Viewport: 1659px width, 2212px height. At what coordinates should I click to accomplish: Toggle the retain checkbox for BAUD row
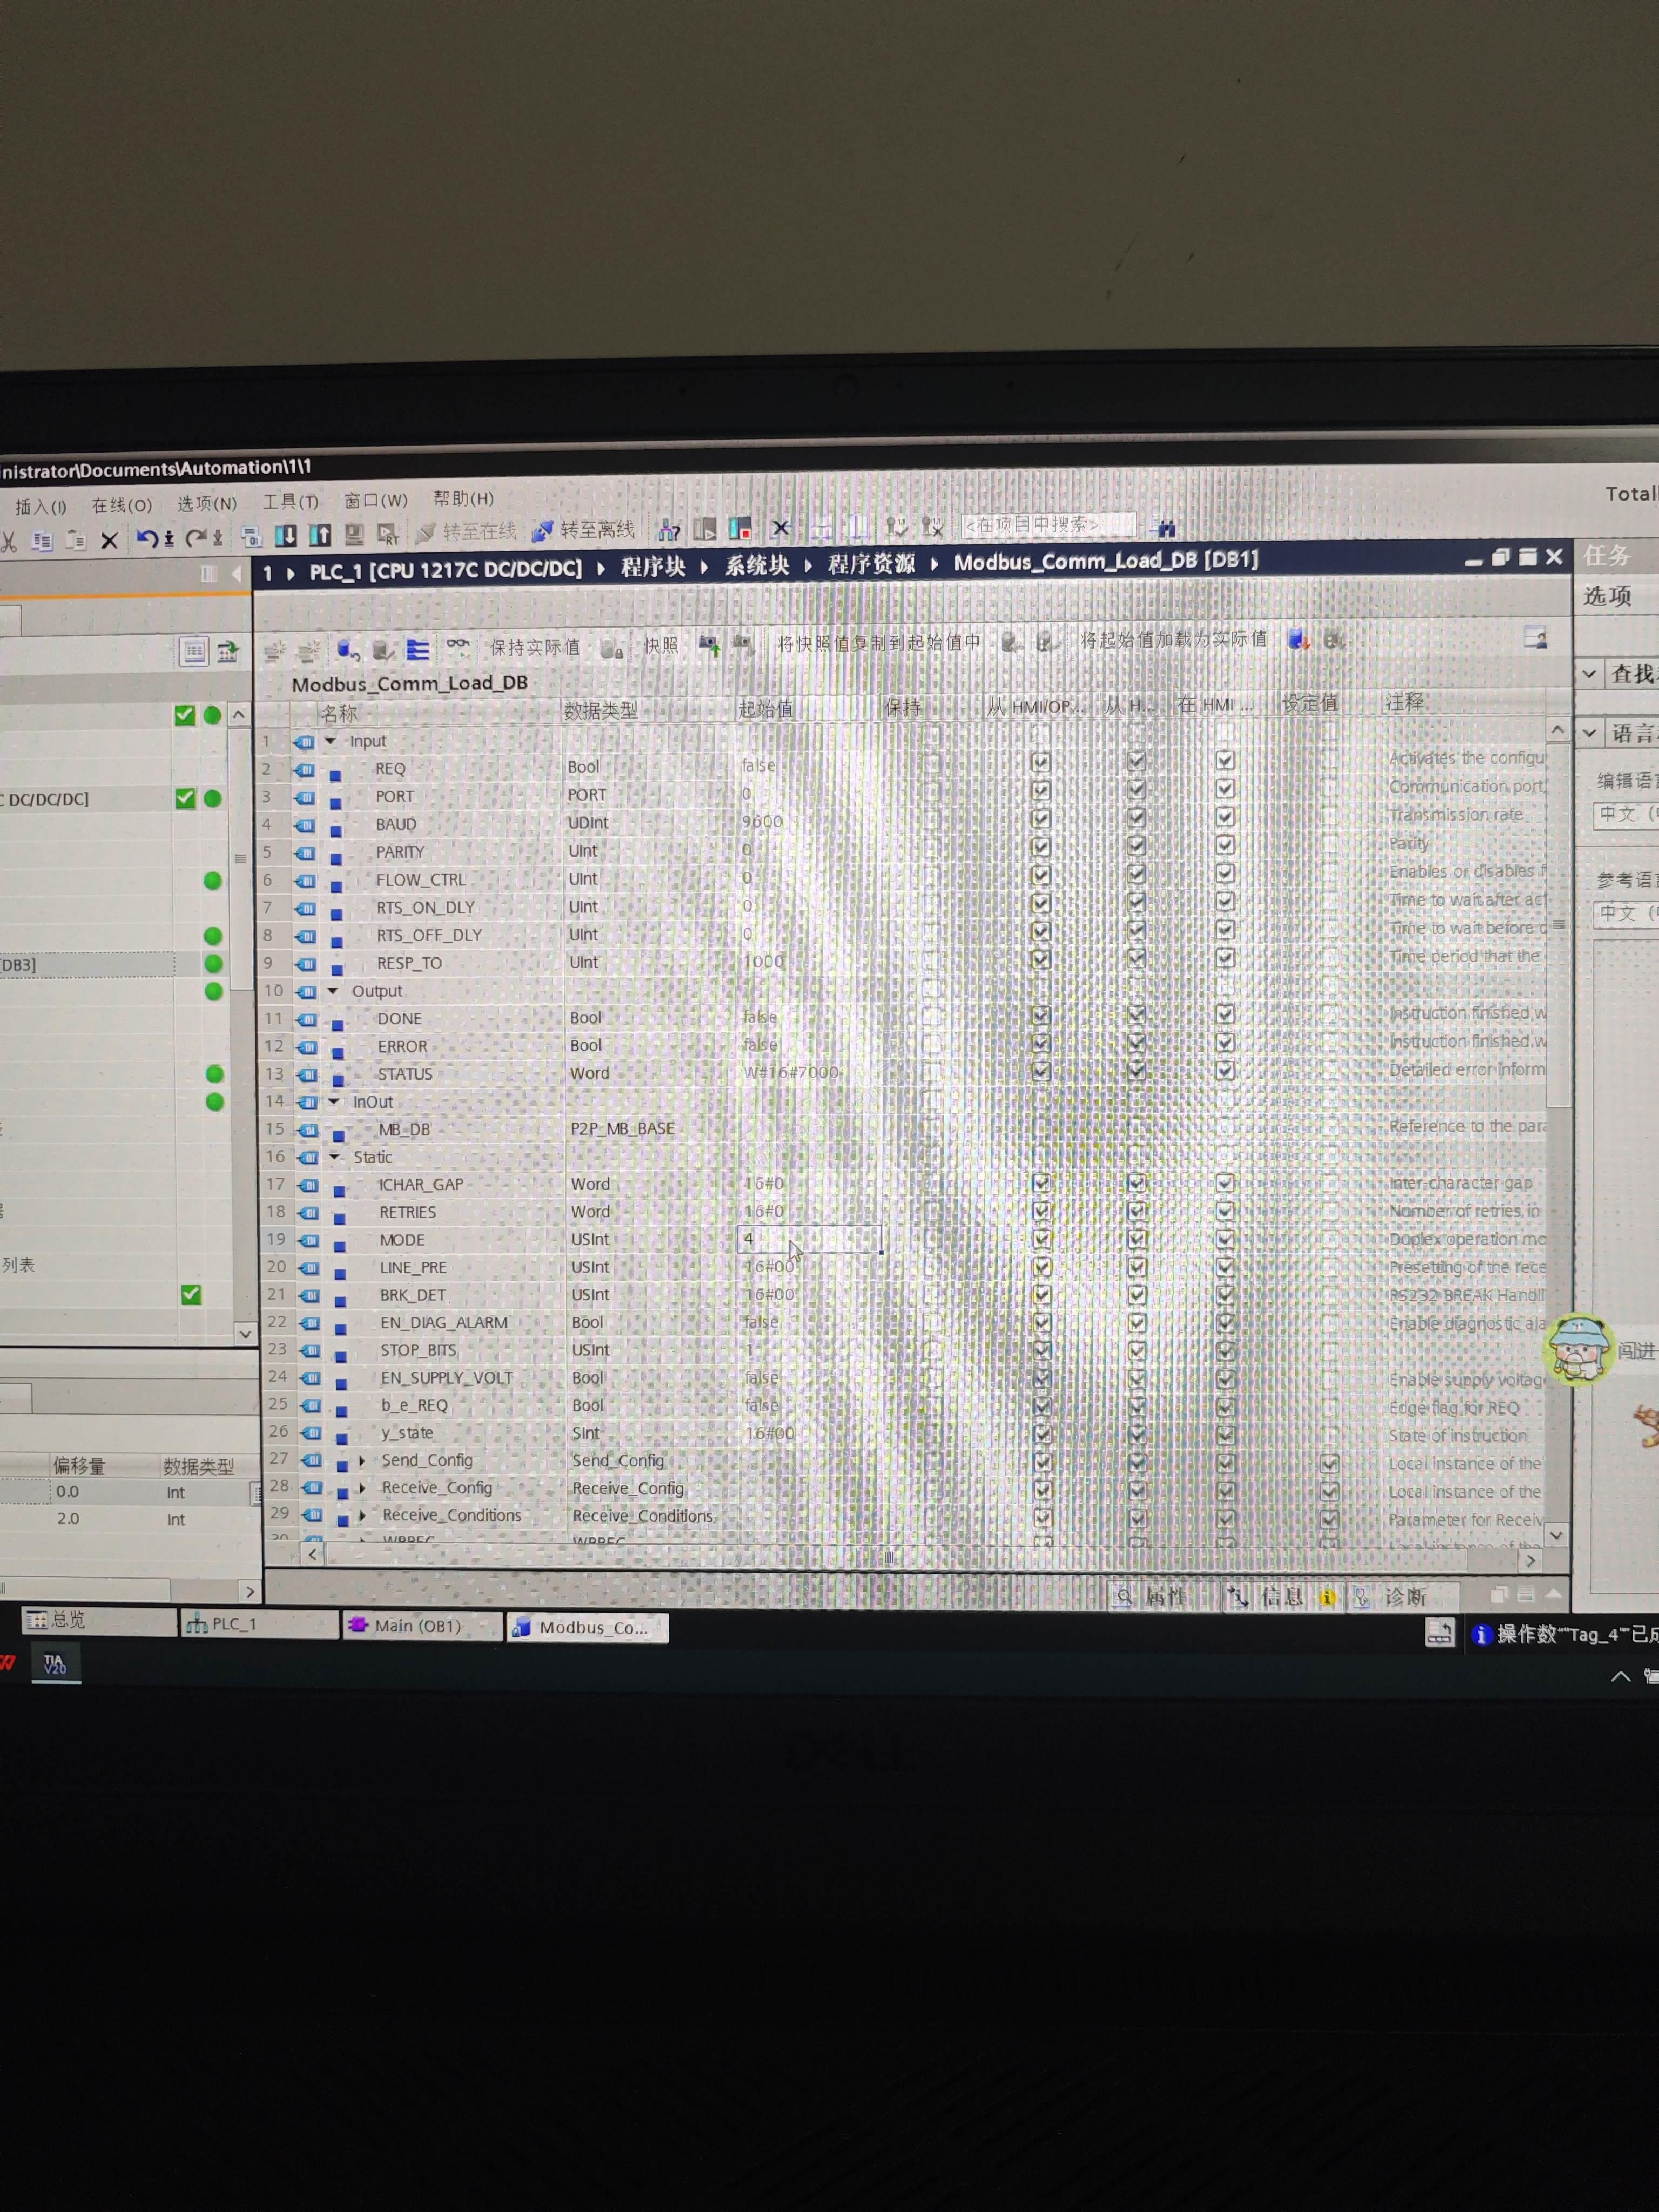(931, 820)
